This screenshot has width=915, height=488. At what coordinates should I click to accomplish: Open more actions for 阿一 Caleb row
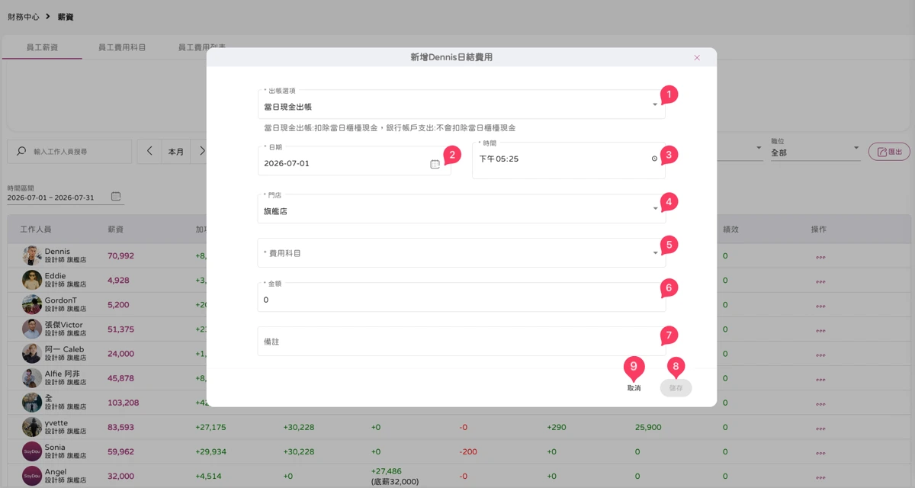coord(820,354)
